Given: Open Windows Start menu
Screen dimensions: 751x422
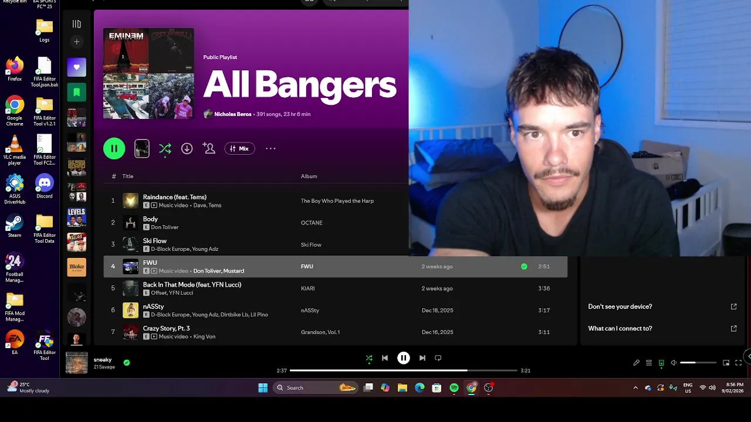Looking at the screenshot, I should [263, 387].
